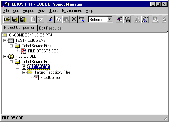Viewport: 169px width, 122px height.
Task: Click the red source icon of FILEIOTEST5.COB
Action: coord(24,51)
